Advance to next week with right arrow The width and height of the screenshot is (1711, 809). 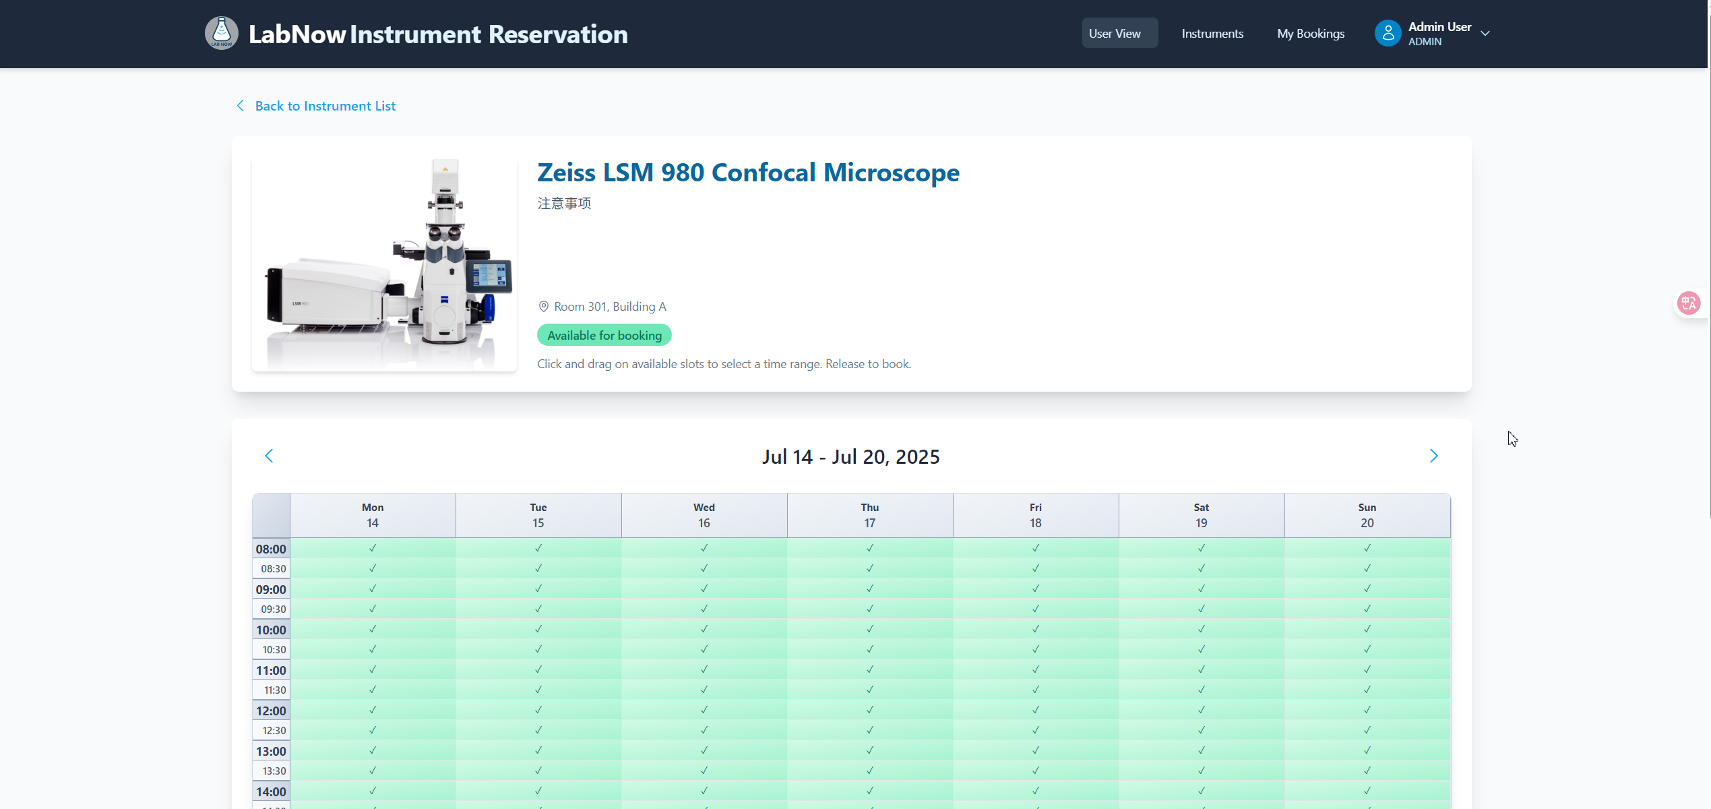pos(1433,456)
